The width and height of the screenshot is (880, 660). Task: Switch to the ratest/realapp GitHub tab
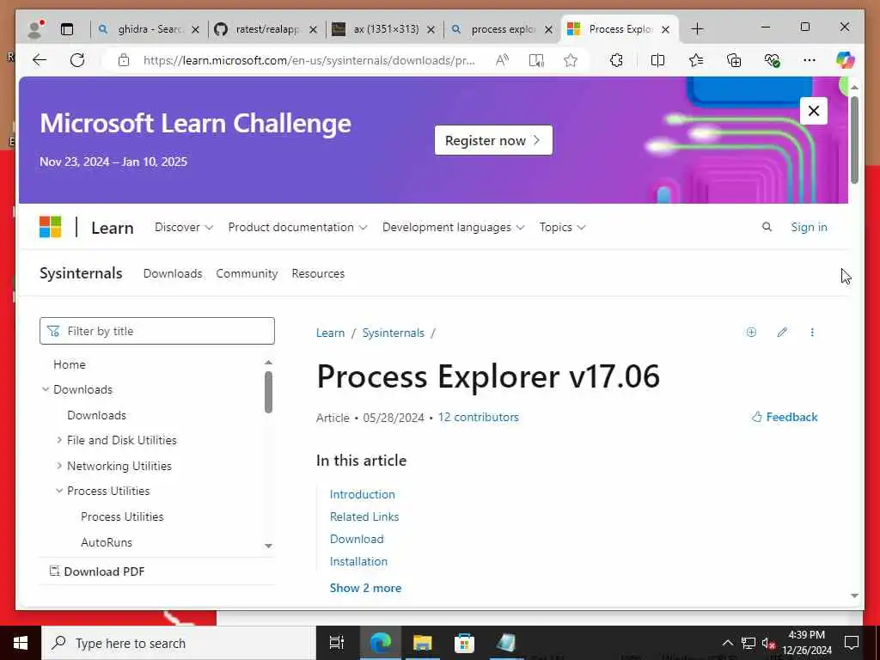pos(266,29)
